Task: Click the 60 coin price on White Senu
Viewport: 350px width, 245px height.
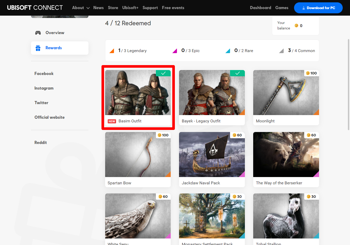Action: pyautogui.click(x=163, y=197)
